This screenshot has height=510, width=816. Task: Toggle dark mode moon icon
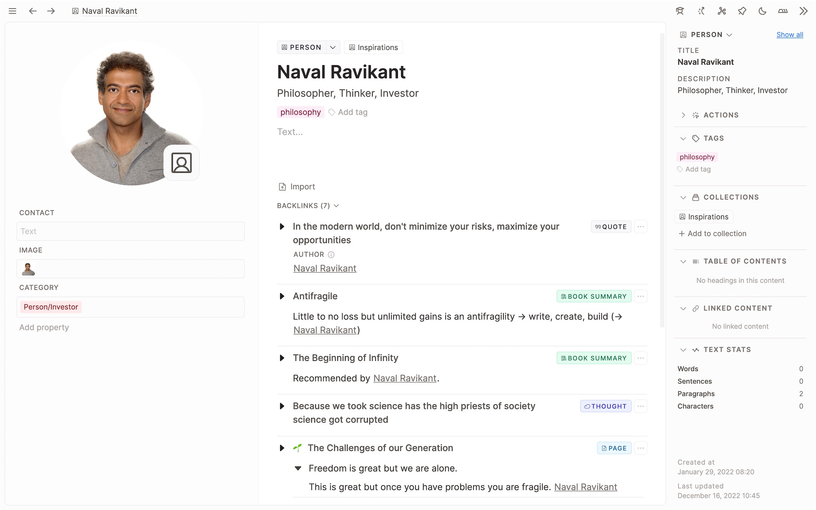point(762,11)
